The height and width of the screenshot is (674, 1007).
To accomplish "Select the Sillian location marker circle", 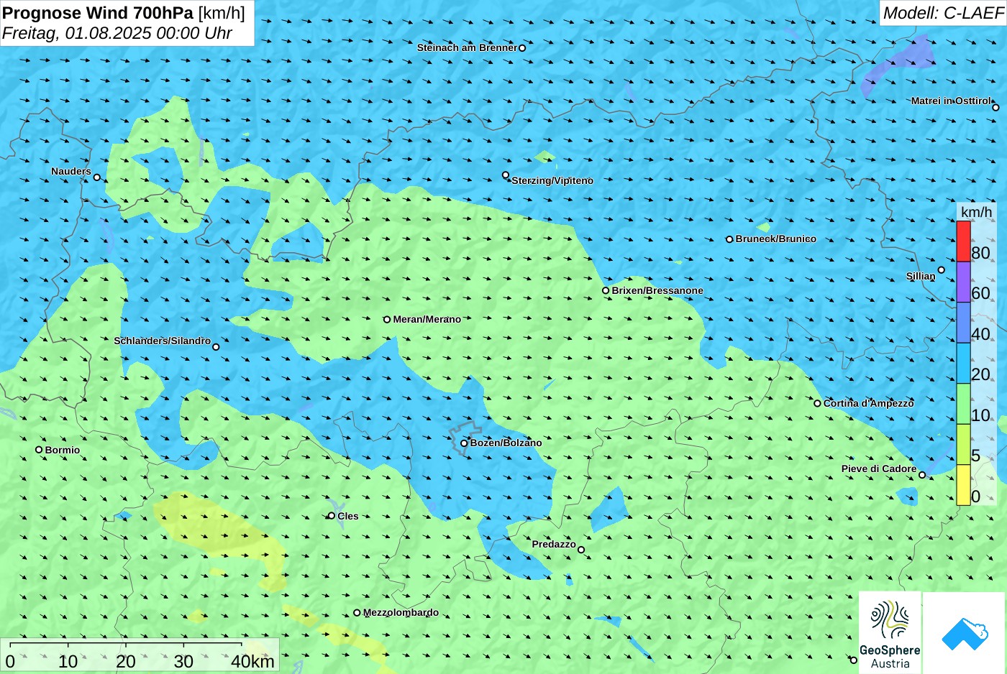I will [x=942, y=270].
